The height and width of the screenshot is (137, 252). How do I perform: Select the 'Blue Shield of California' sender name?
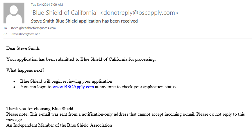[64, 13]
